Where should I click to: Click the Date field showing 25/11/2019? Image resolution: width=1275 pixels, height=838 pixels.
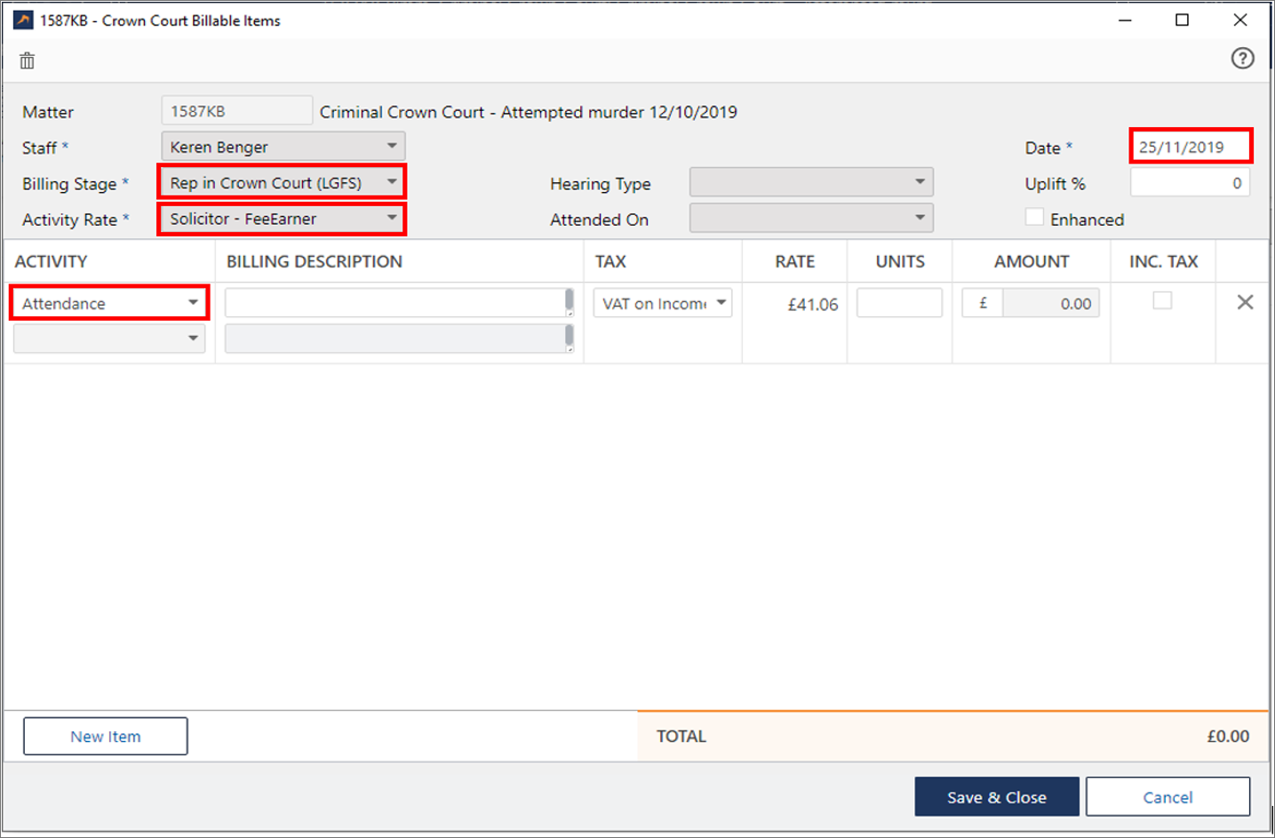point(1190,147)
